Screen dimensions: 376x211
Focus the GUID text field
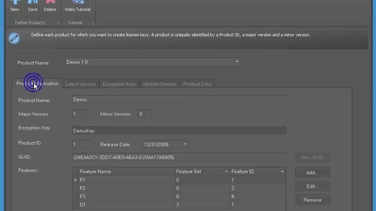point(179,157)
